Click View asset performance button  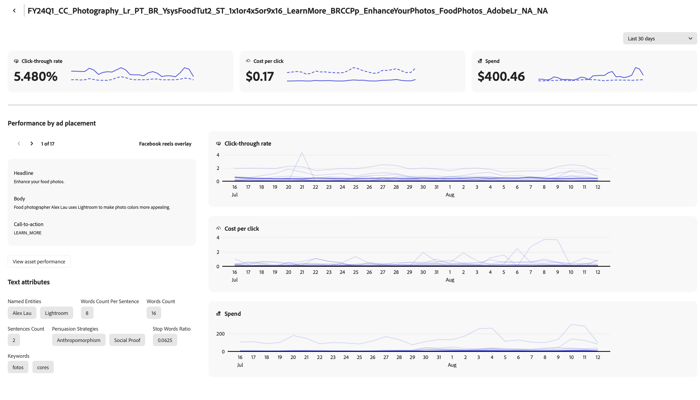39,262
